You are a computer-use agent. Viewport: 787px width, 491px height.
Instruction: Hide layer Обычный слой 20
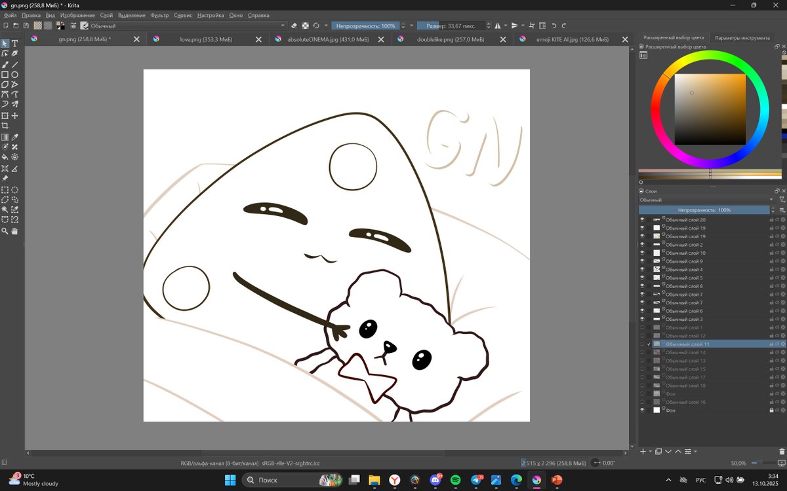pos(642,220)
